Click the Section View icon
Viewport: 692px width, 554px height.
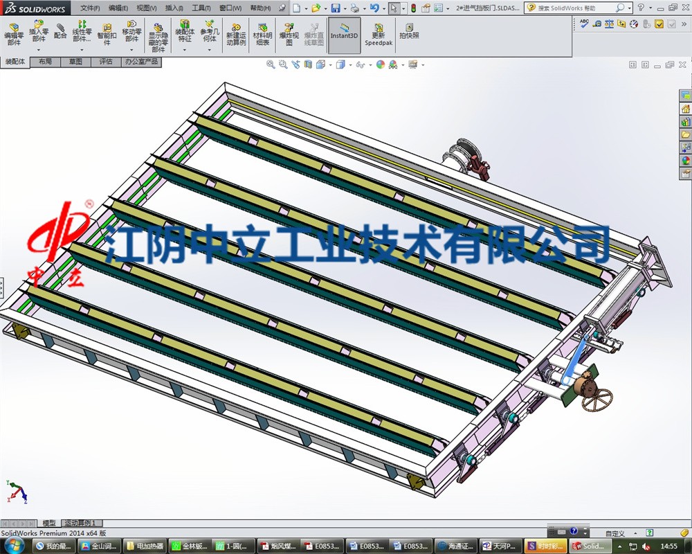pyautogui.click(x=308, y=64)
